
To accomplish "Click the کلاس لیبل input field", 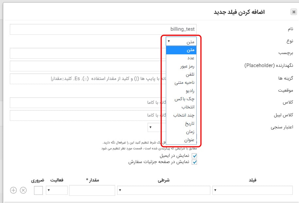I will (x=88, y=116).
